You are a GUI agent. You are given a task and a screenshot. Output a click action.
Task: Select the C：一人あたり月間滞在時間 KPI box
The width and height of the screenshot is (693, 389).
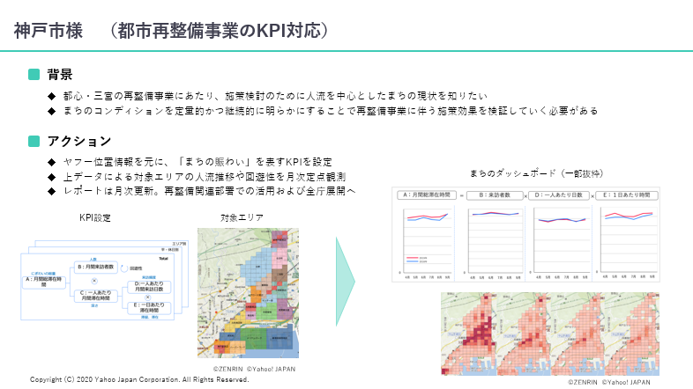pos(97,296)
